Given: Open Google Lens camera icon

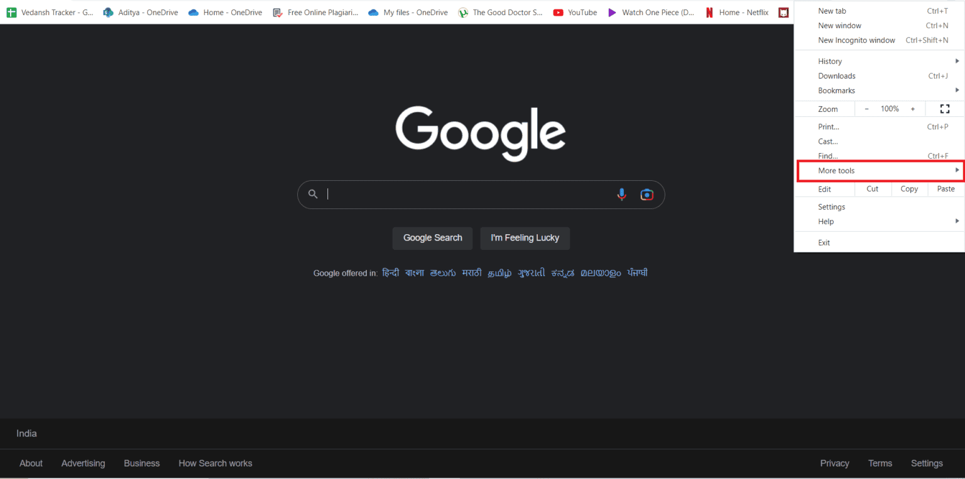Looking at the screenshot, I should [646, 195].
